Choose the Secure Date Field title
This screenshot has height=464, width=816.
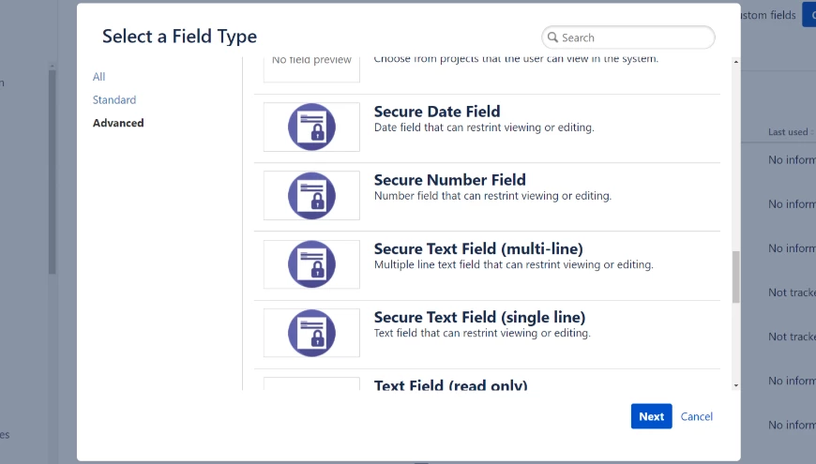click(x=437, y=112)
